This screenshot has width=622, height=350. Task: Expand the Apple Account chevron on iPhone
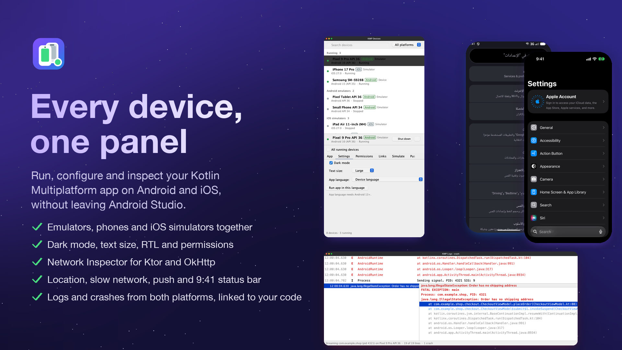click(x=604, y=102)
